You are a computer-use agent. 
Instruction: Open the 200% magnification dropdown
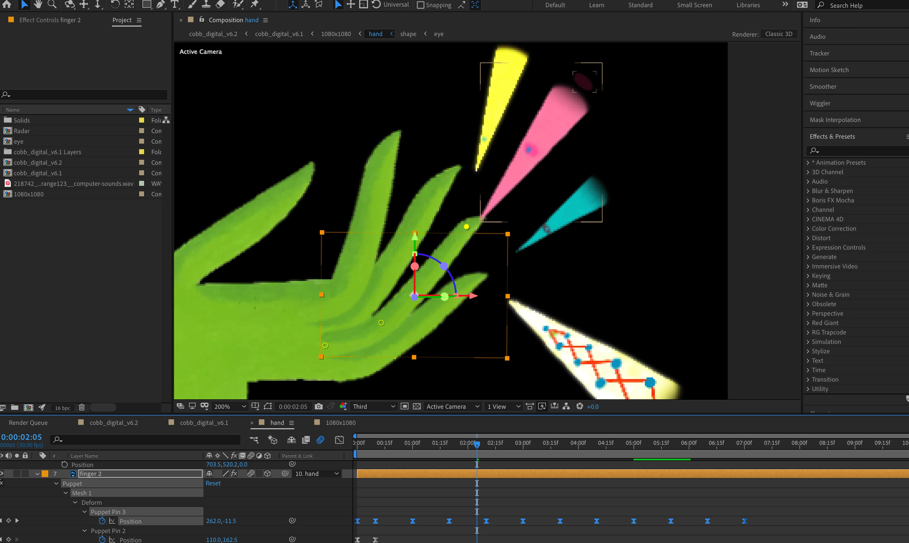pos(230,407)
